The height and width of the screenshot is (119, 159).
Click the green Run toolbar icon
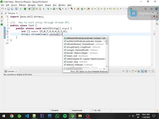pos(54,9)
